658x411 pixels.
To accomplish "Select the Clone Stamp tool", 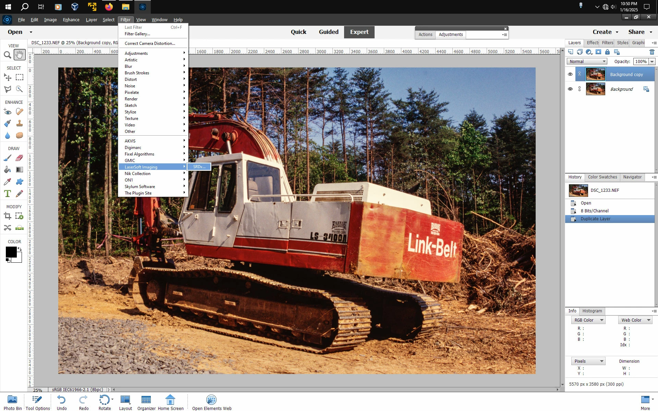I will [x=20, y=123].
